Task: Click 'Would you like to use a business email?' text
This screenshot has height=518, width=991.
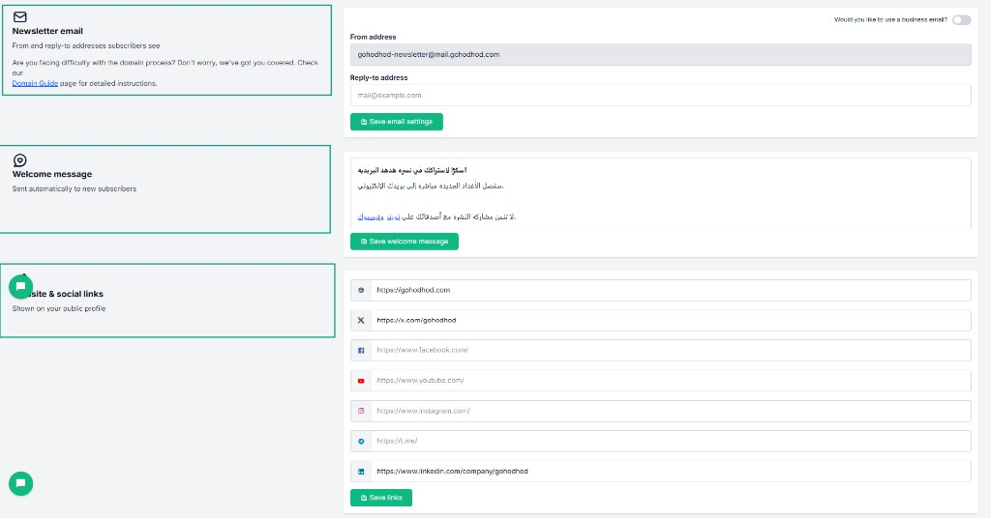Action: click(x=890, y=20)
